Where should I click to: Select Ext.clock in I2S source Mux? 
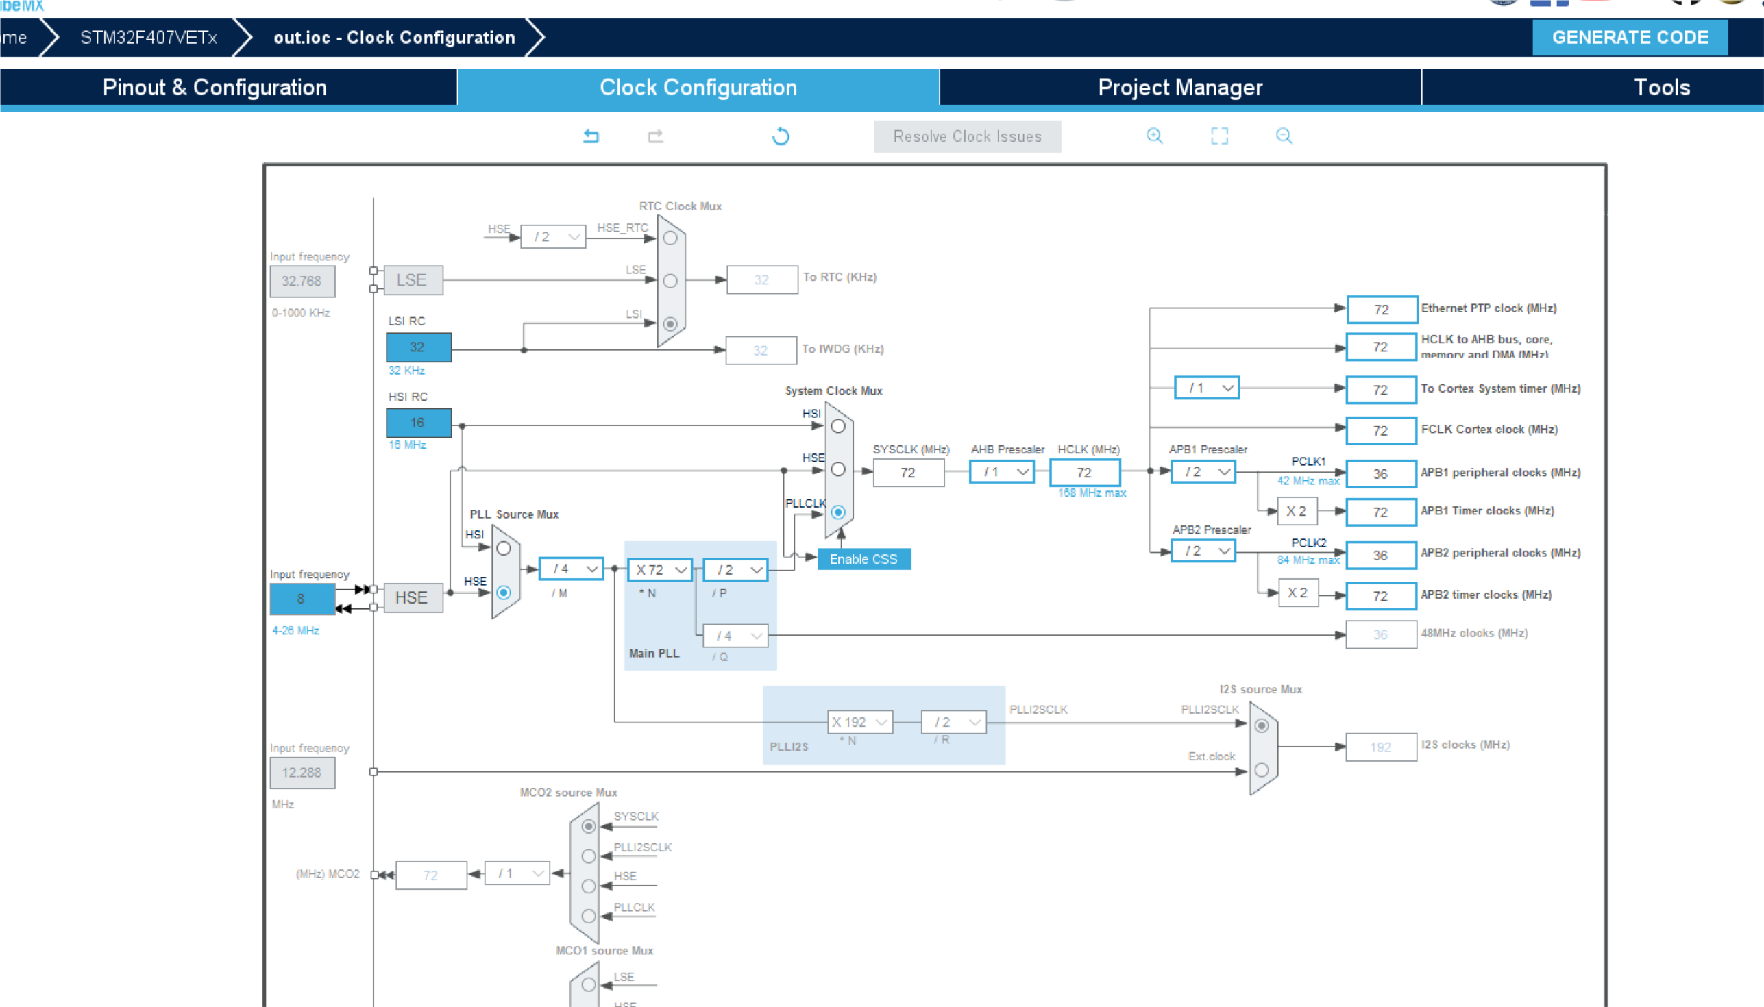(1262, 770)
